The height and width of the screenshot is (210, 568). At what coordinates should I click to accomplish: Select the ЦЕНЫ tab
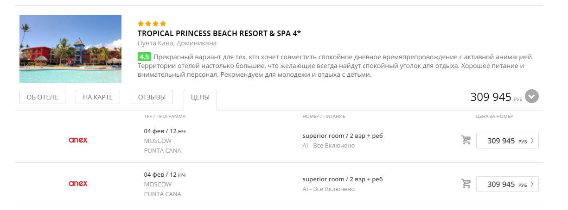point(200,98)
